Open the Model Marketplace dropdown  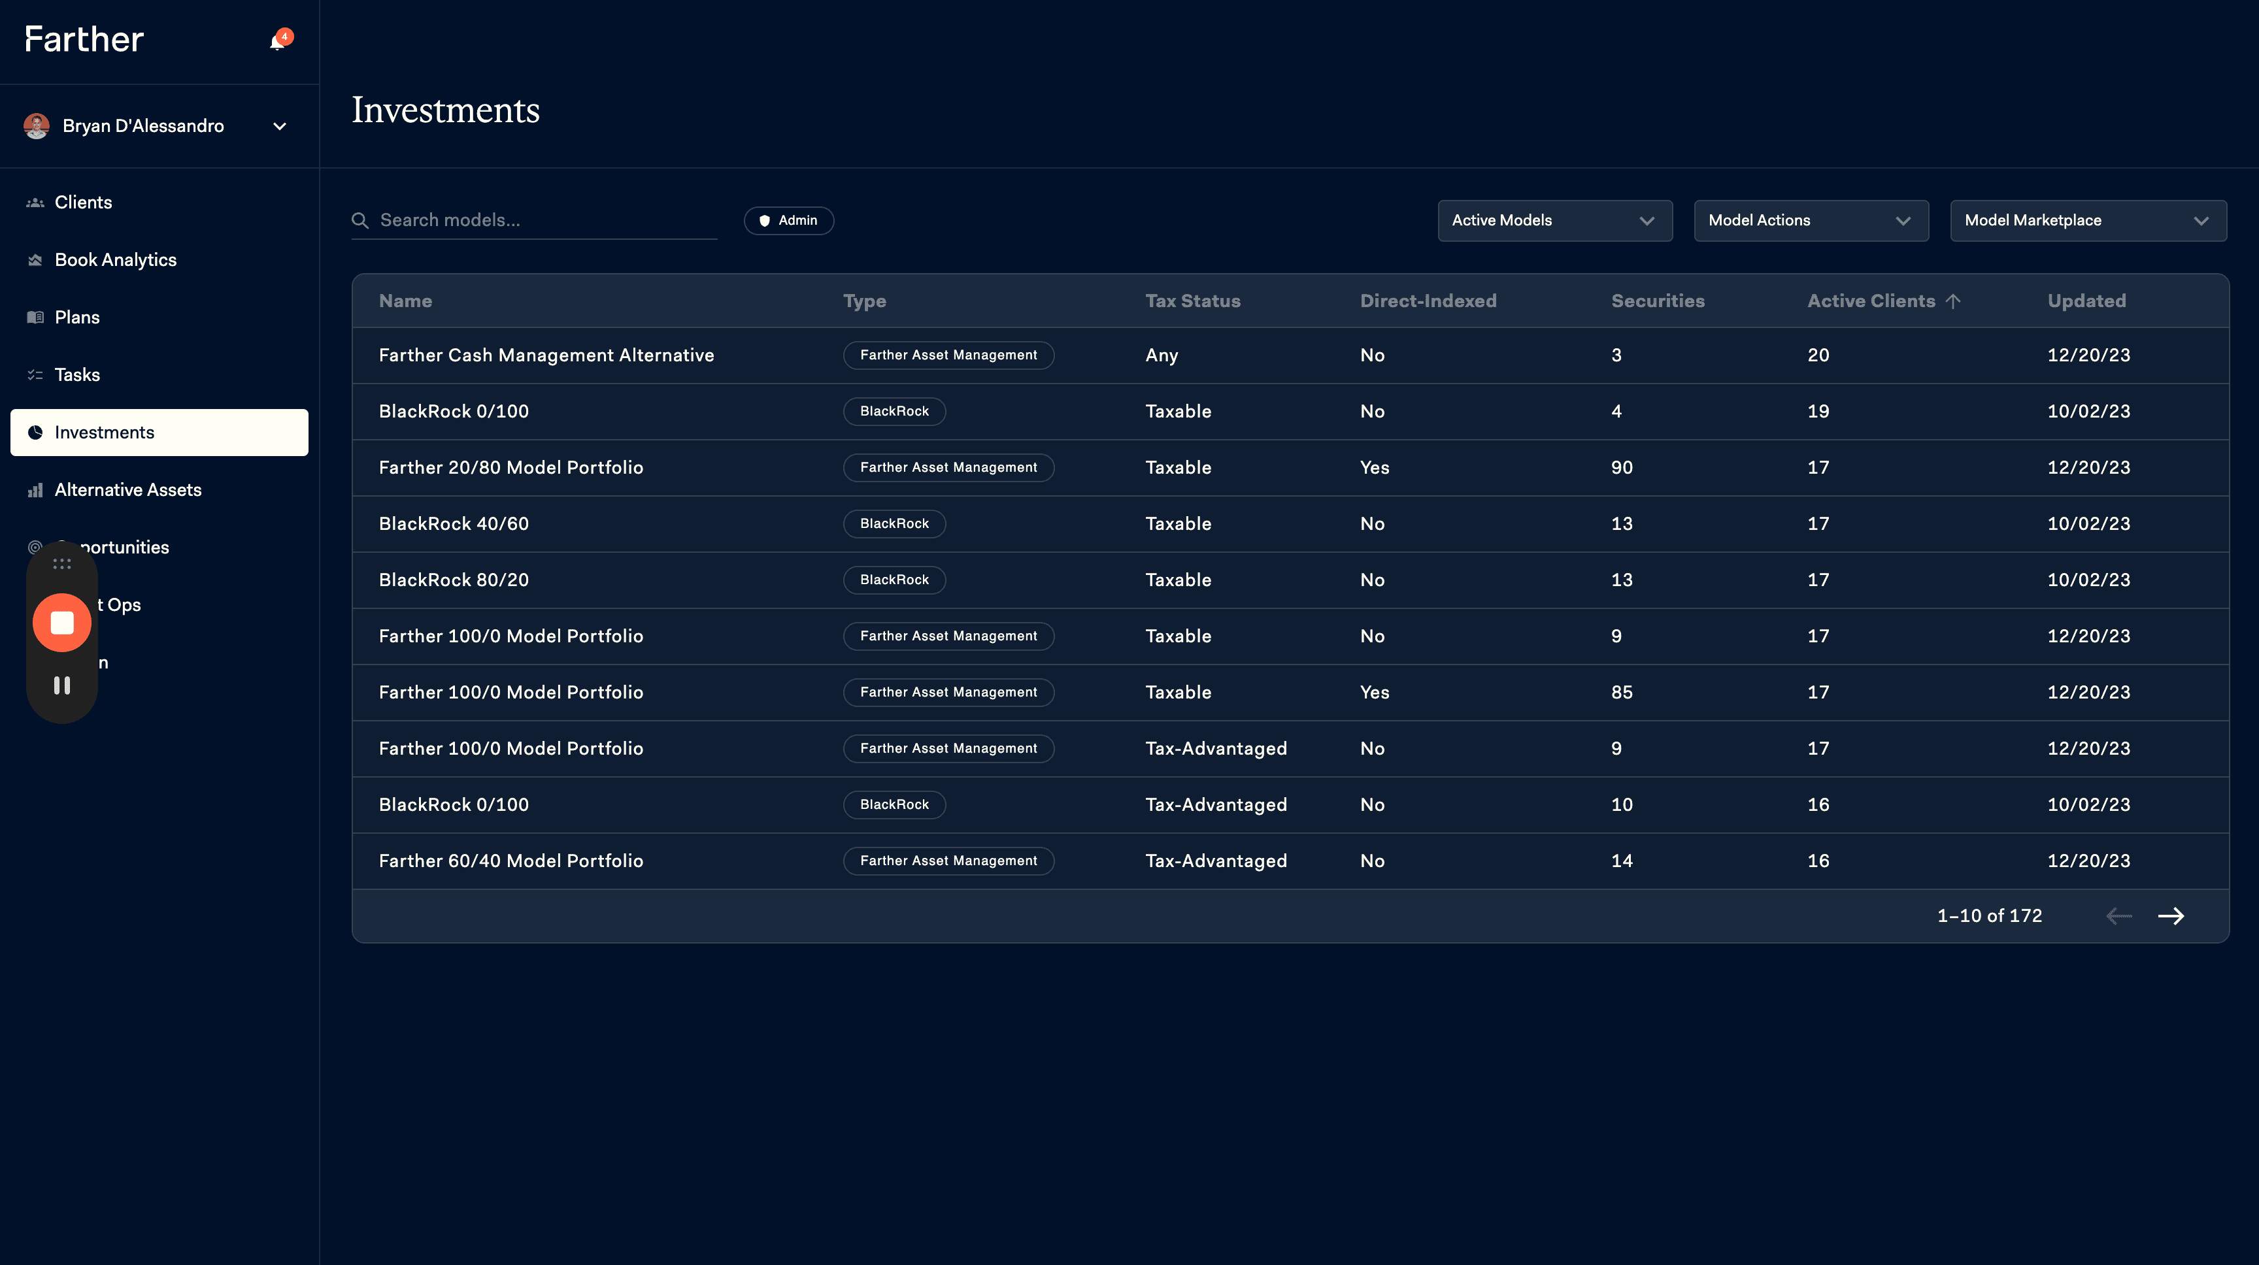point(2088,221)
